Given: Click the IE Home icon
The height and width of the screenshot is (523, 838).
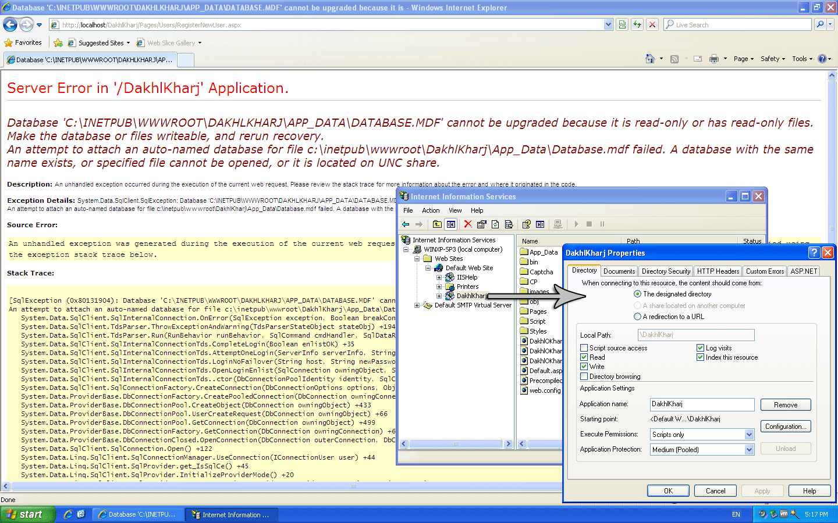Looking at the screenshot, I should tap(650, 59).
